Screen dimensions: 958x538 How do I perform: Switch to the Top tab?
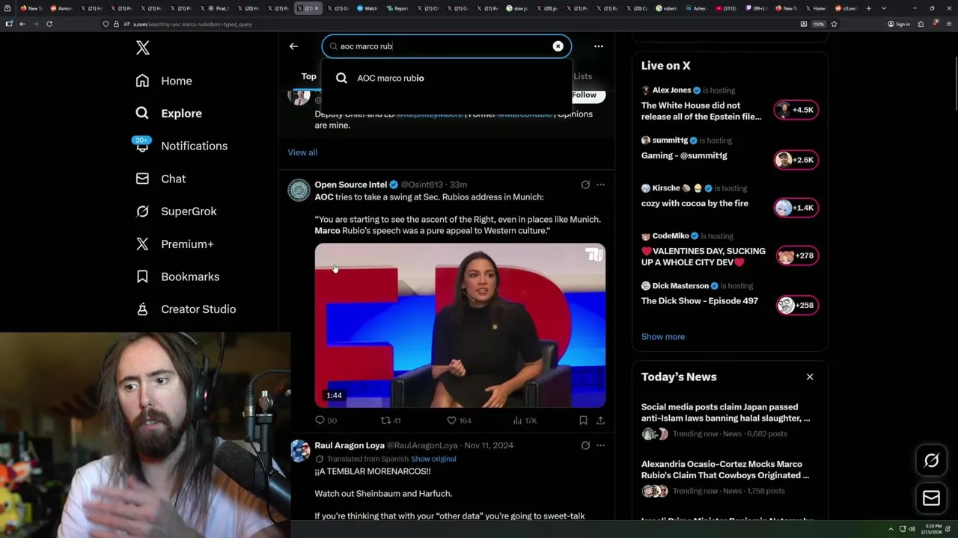308,76
